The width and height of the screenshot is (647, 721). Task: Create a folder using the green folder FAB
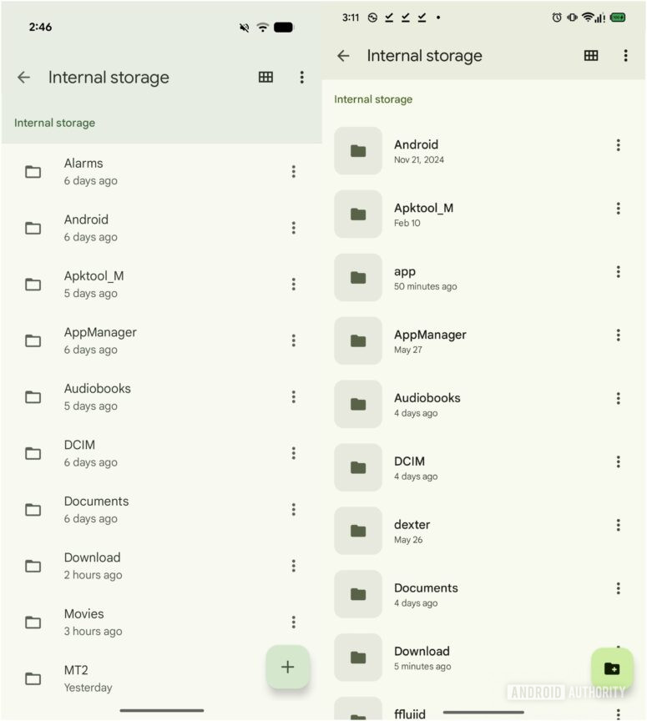[612, 668]
